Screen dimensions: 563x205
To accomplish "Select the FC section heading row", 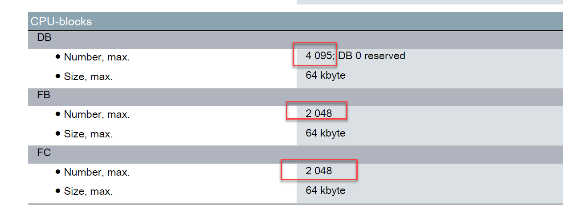I will tap(44, 153).
